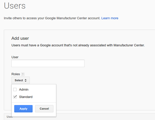This screenshot has width=155, height=120.
Task: Dismiss role selection with Cancel
Action: tap(44, 109)
